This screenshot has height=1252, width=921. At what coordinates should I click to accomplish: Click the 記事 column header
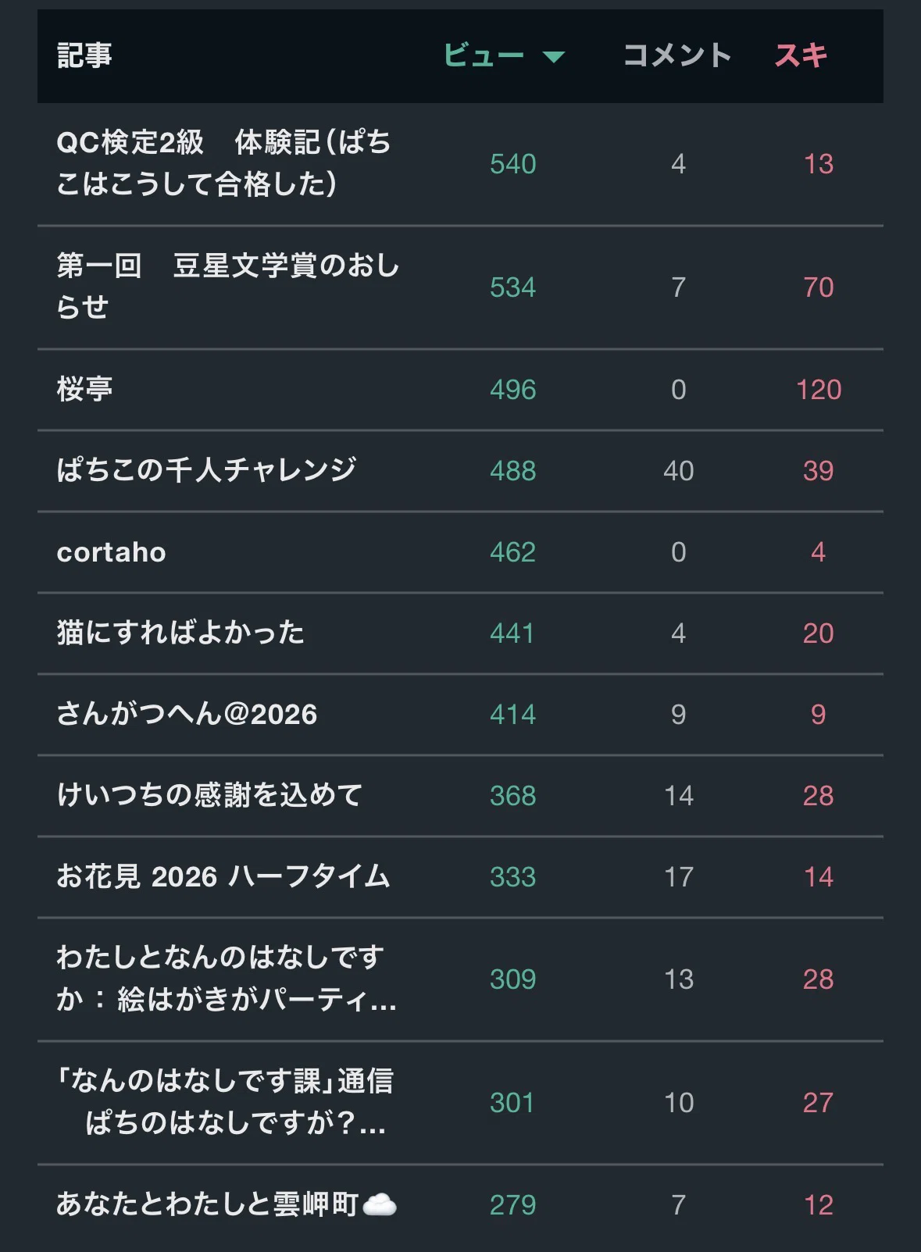84,55
